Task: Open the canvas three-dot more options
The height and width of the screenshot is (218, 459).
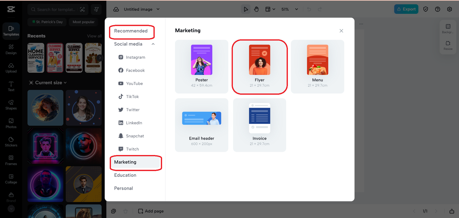Action: click(361, 24)
